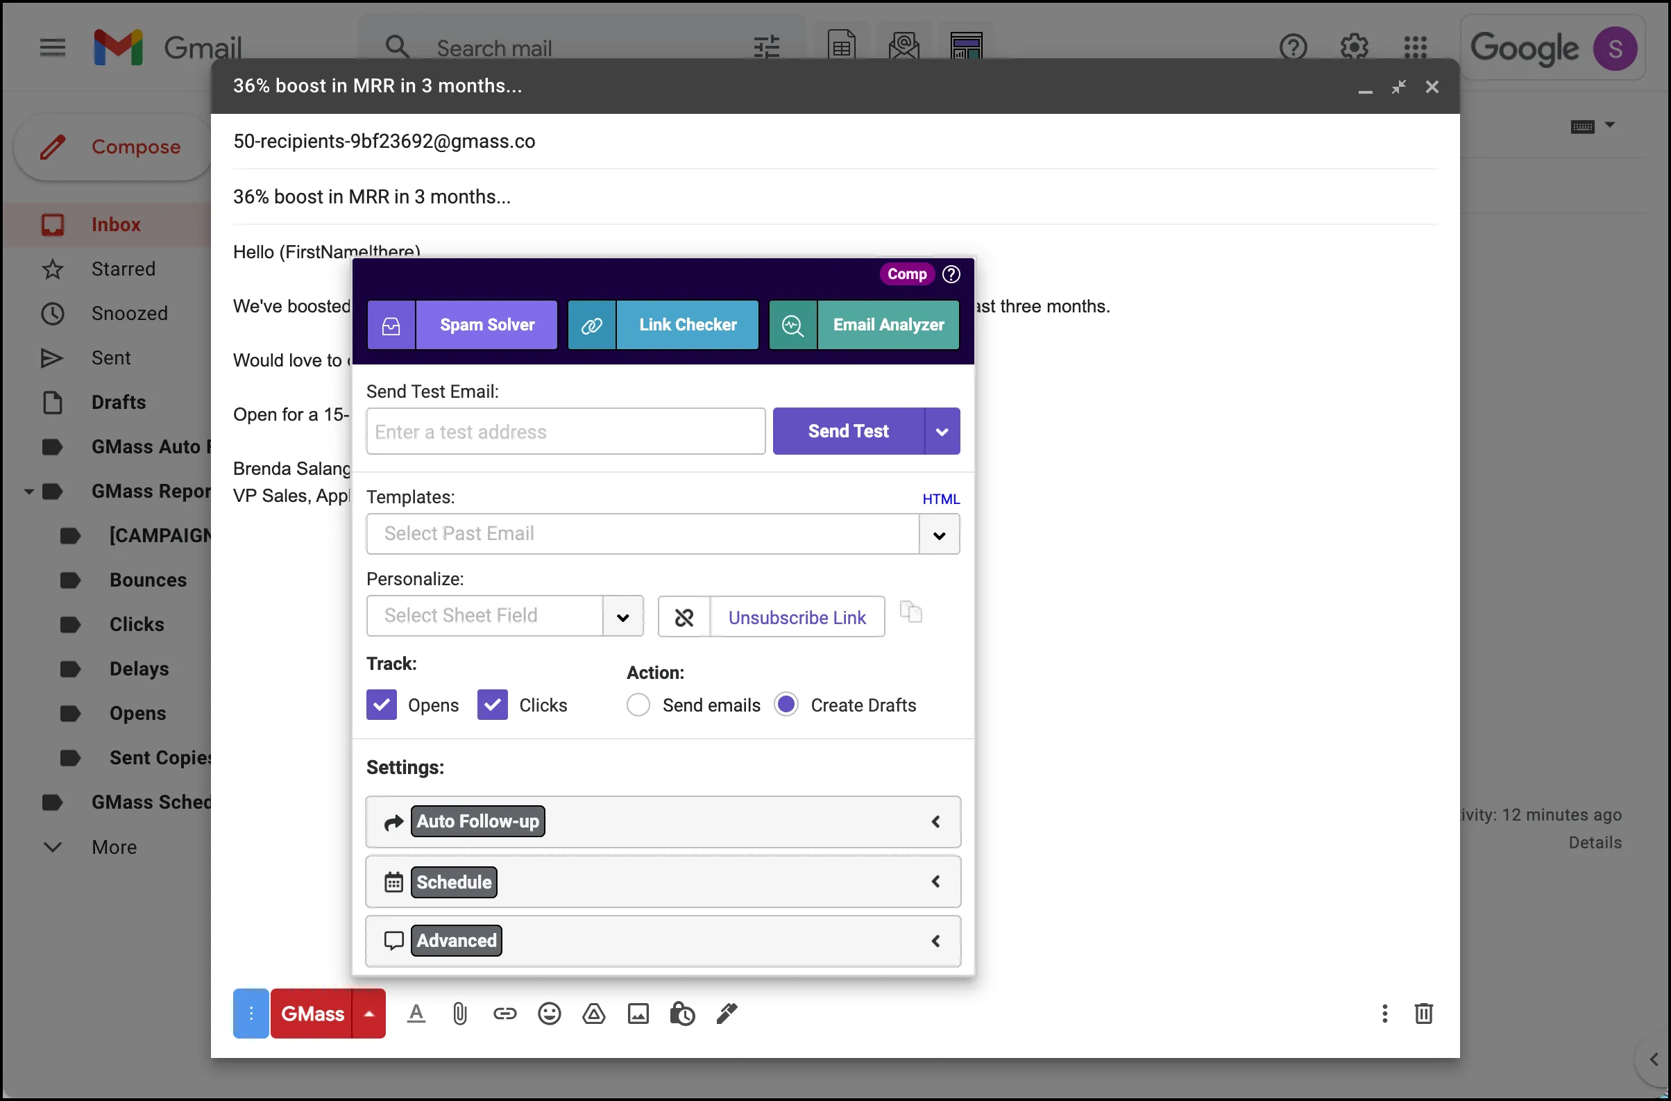Screen dimensions: 1671x1101
Task: Uncheck the Clicks tracking checkbox
Action: pyautogui.click(x=492, y=705)
